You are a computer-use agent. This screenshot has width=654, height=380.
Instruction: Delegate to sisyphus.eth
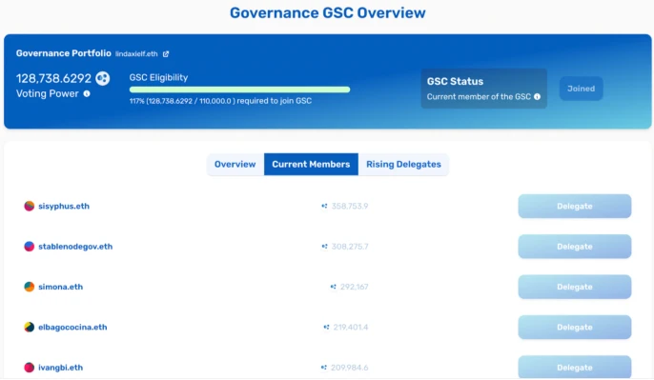tap(575, 207)
